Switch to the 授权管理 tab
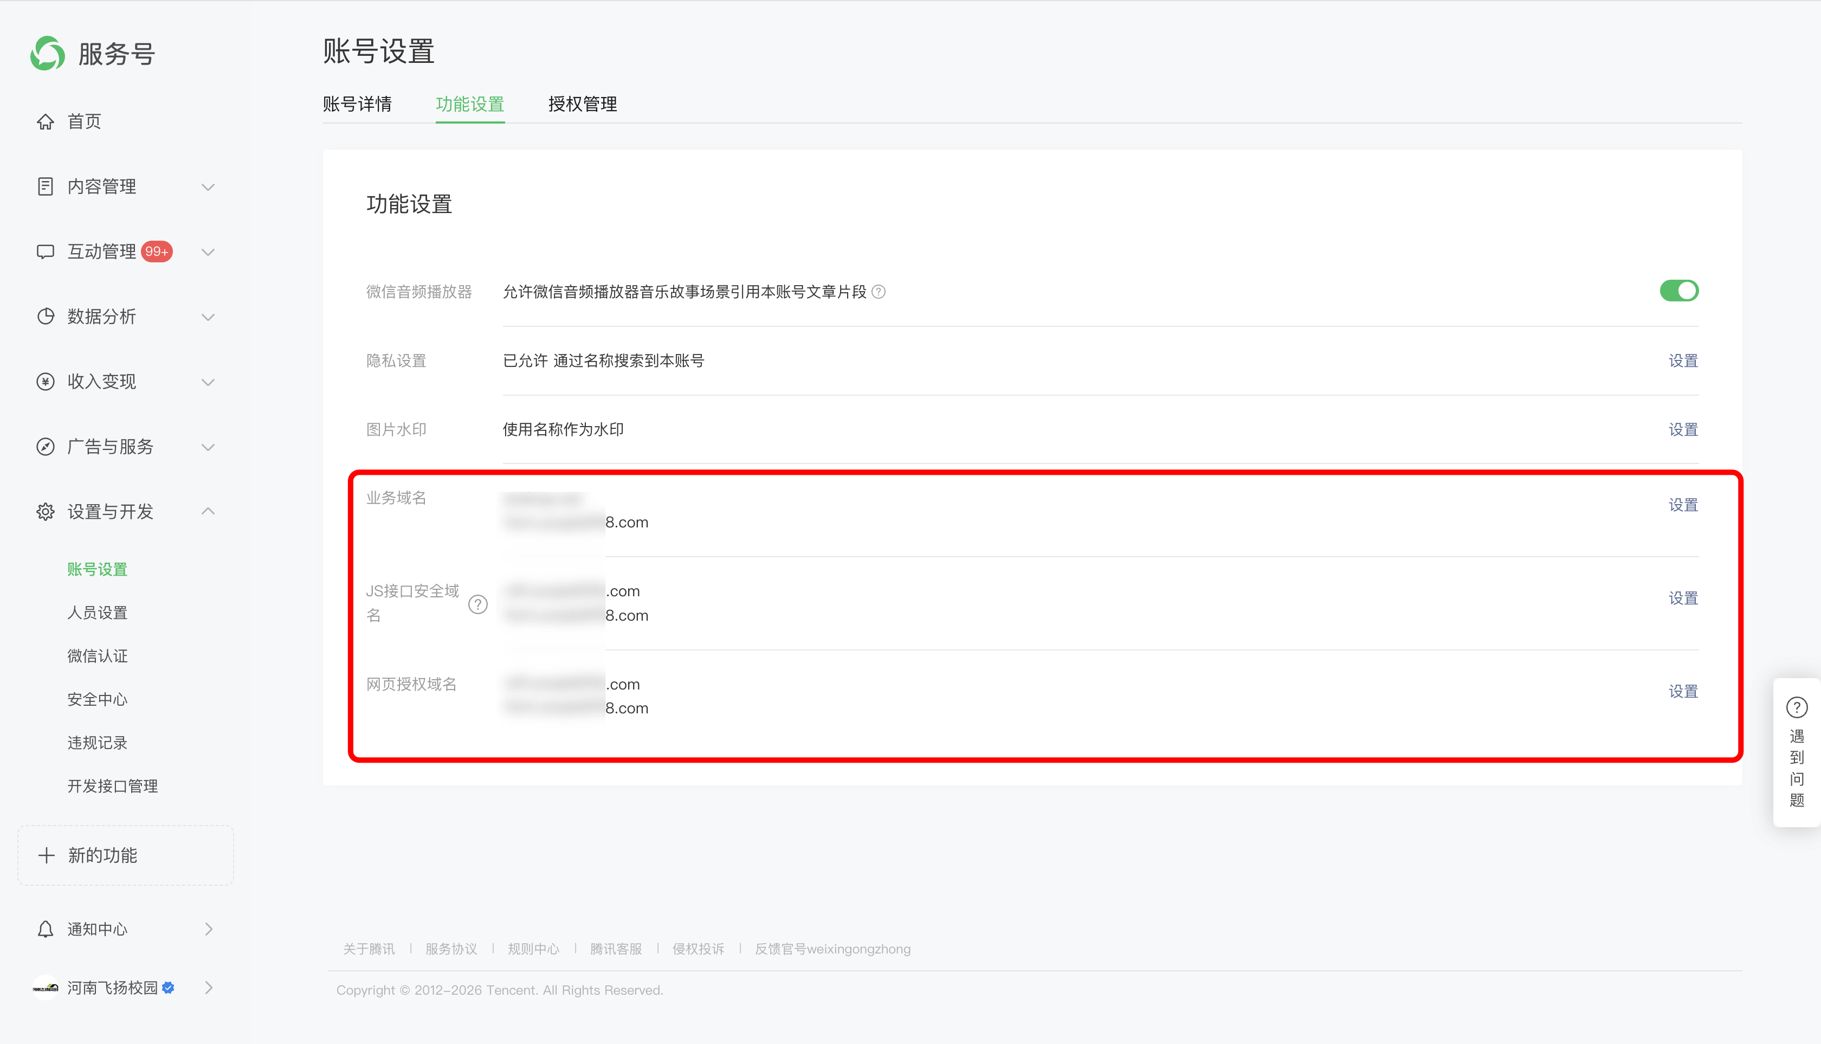This screenshot has height=1044, width=1821. 582,104
